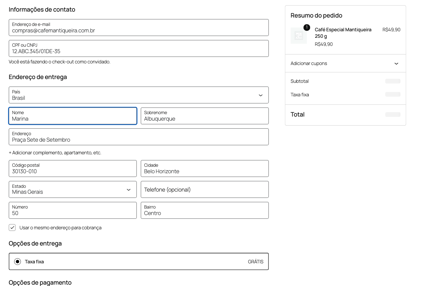The width and height of the screenshot is (423, 286).
Task: Open the Estado dropdown showing Minas Gerais
Action: coord(73,189)
